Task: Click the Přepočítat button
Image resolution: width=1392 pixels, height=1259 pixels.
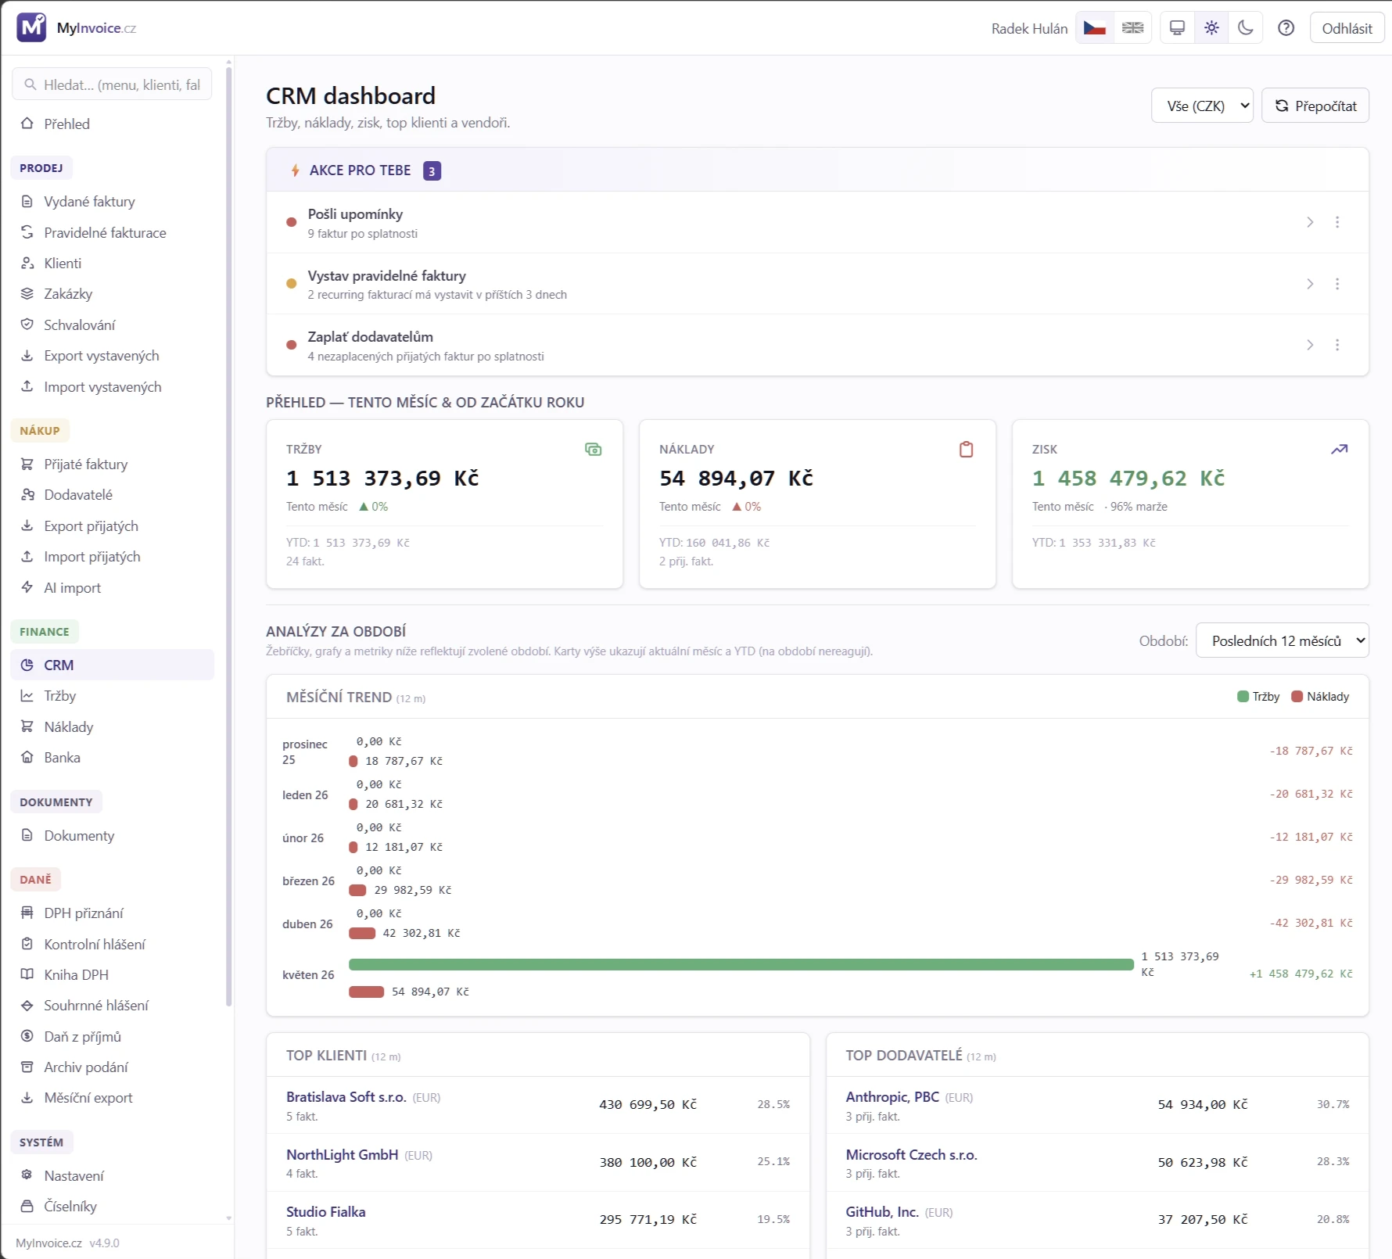Action: coord(1315,106)
